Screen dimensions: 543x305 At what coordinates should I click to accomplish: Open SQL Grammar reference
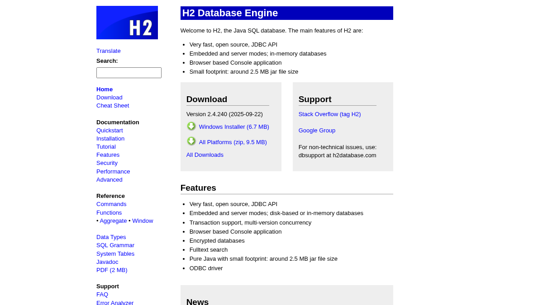[x=115, y=245]
